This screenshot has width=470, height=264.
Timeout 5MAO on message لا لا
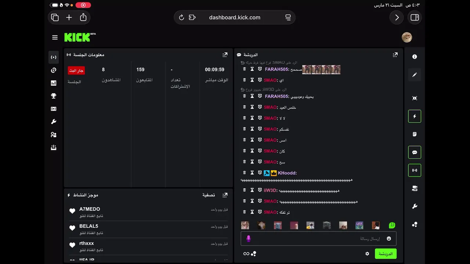coord(252,118)
